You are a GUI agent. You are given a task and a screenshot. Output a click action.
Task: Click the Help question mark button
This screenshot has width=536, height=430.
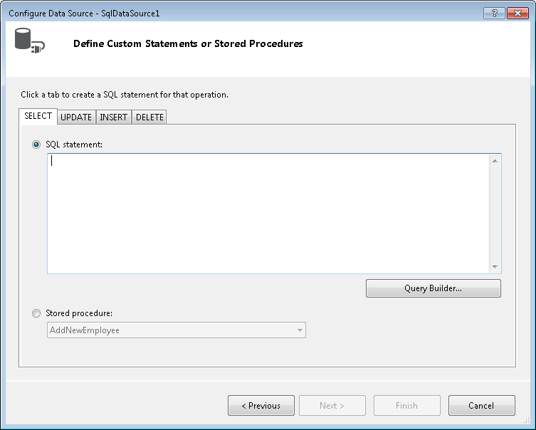pyautogui.click(x=493, y=14)
